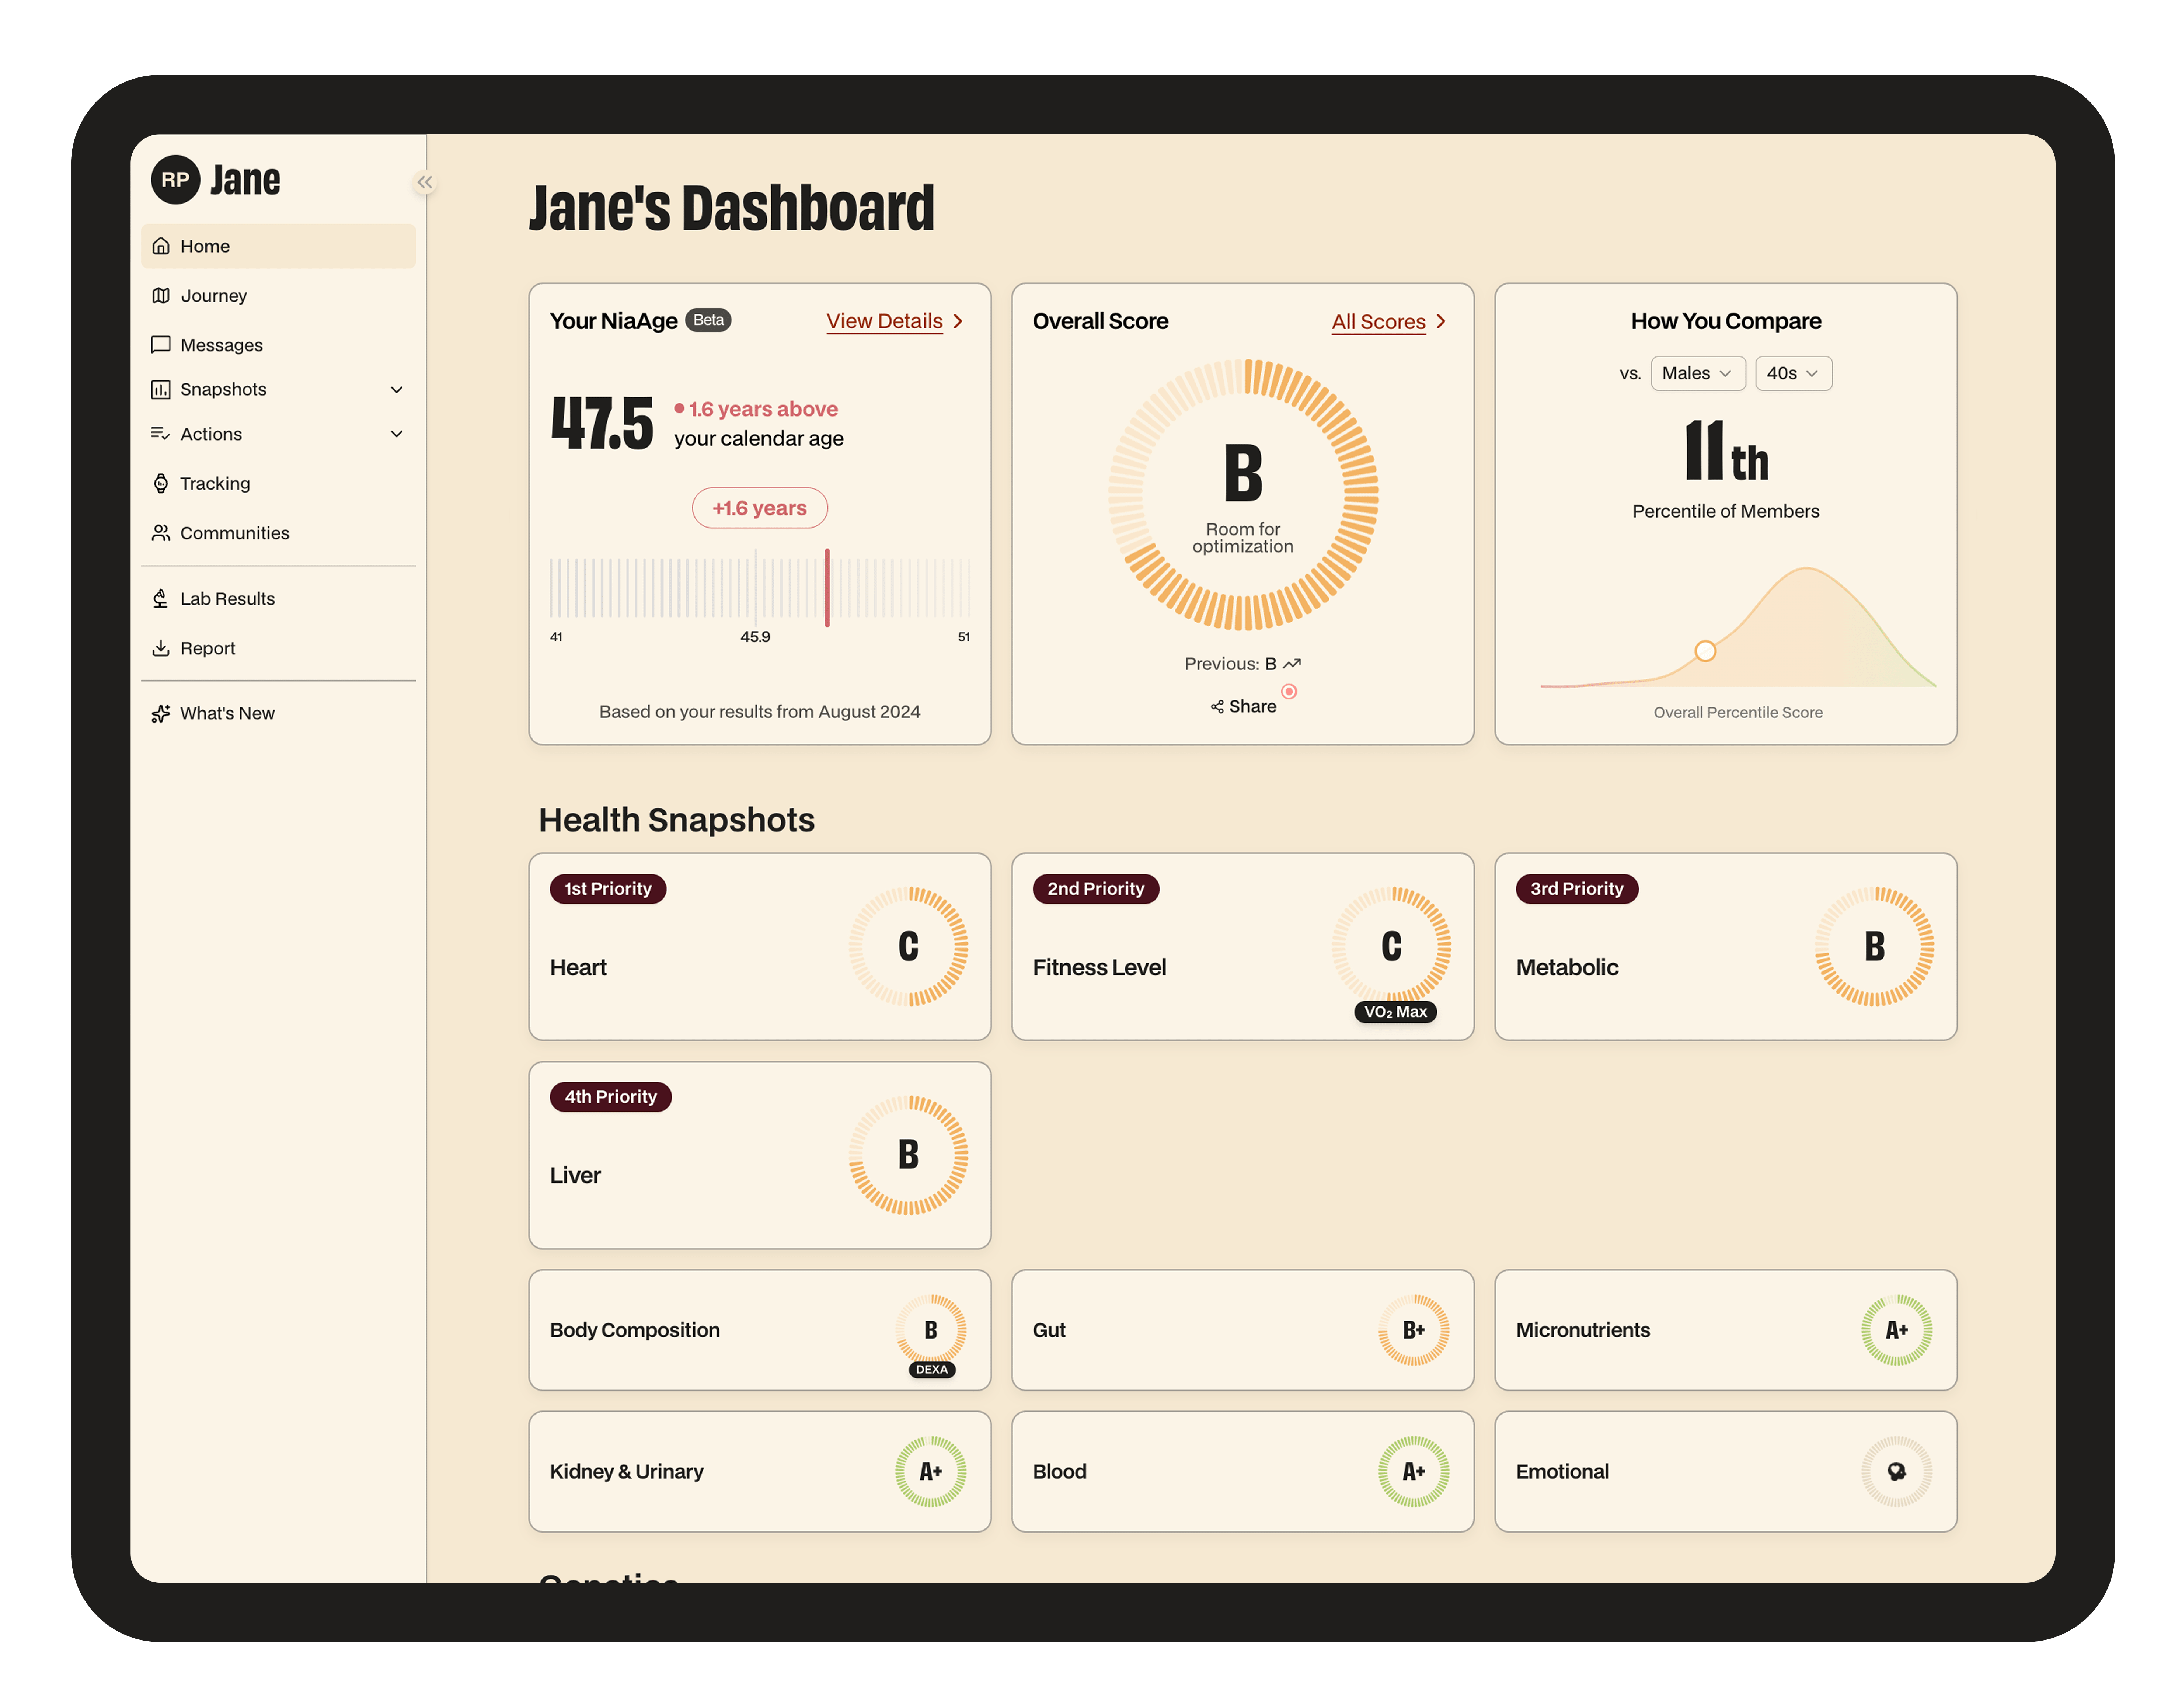
Task: Click the Kidney & Urinary A+ ring
Action: 931,1472
